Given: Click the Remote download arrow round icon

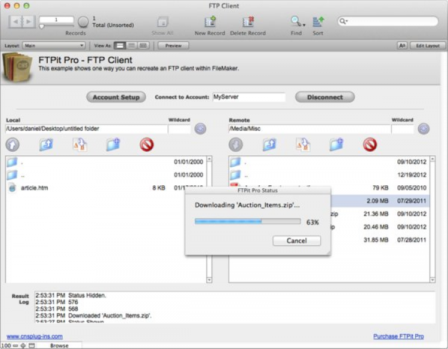Looking at the screenshot, I should 236,145.
